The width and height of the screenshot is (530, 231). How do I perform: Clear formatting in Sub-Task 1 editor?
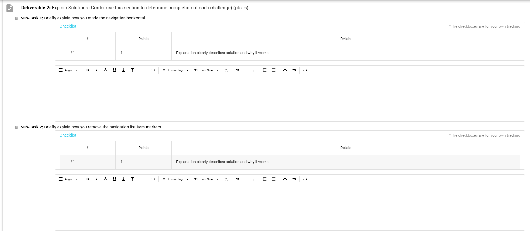point(226,70)
